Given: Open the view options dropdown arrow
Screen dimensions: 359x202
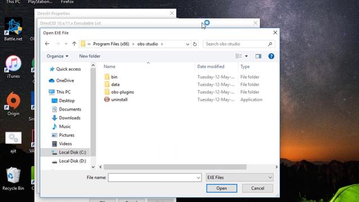Looking at the screenshot, I should point(246,56).
